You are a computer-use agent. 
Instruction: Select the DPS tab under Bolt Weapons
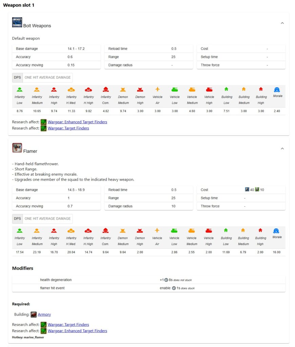pos(17,78)
